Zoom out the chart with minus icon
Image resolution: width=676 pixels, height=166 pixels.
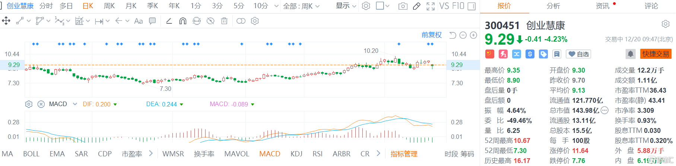(x=463, y=35)
